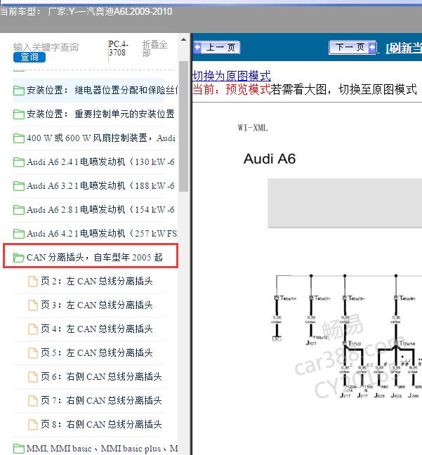Click the Audi A6 diagram title

coord(270,159)
